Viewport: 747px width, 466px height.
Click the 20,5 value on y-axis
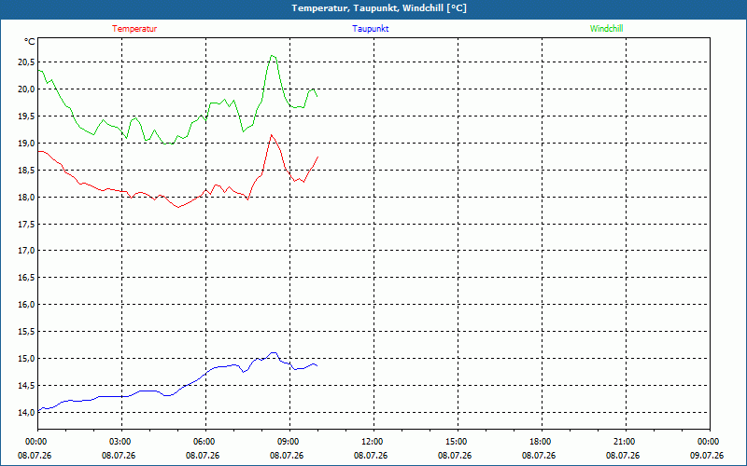[26, 62]
